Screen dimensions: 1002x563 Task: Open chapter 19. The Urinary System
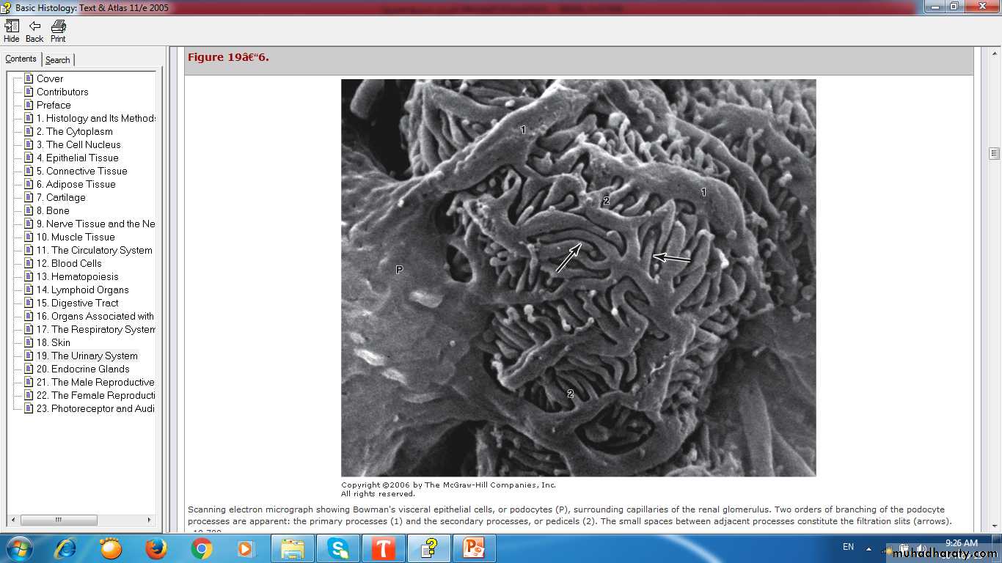(x=94, y=356)
